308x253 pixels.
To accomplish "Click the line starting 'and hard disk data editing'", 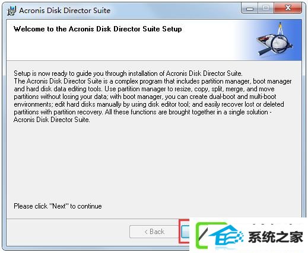I will pyautogui.click(x=144, y=89).
